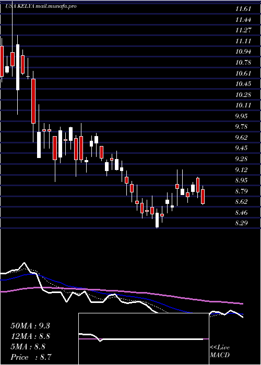
Task: Click the 10.28 price axis label
Action: 243,95
